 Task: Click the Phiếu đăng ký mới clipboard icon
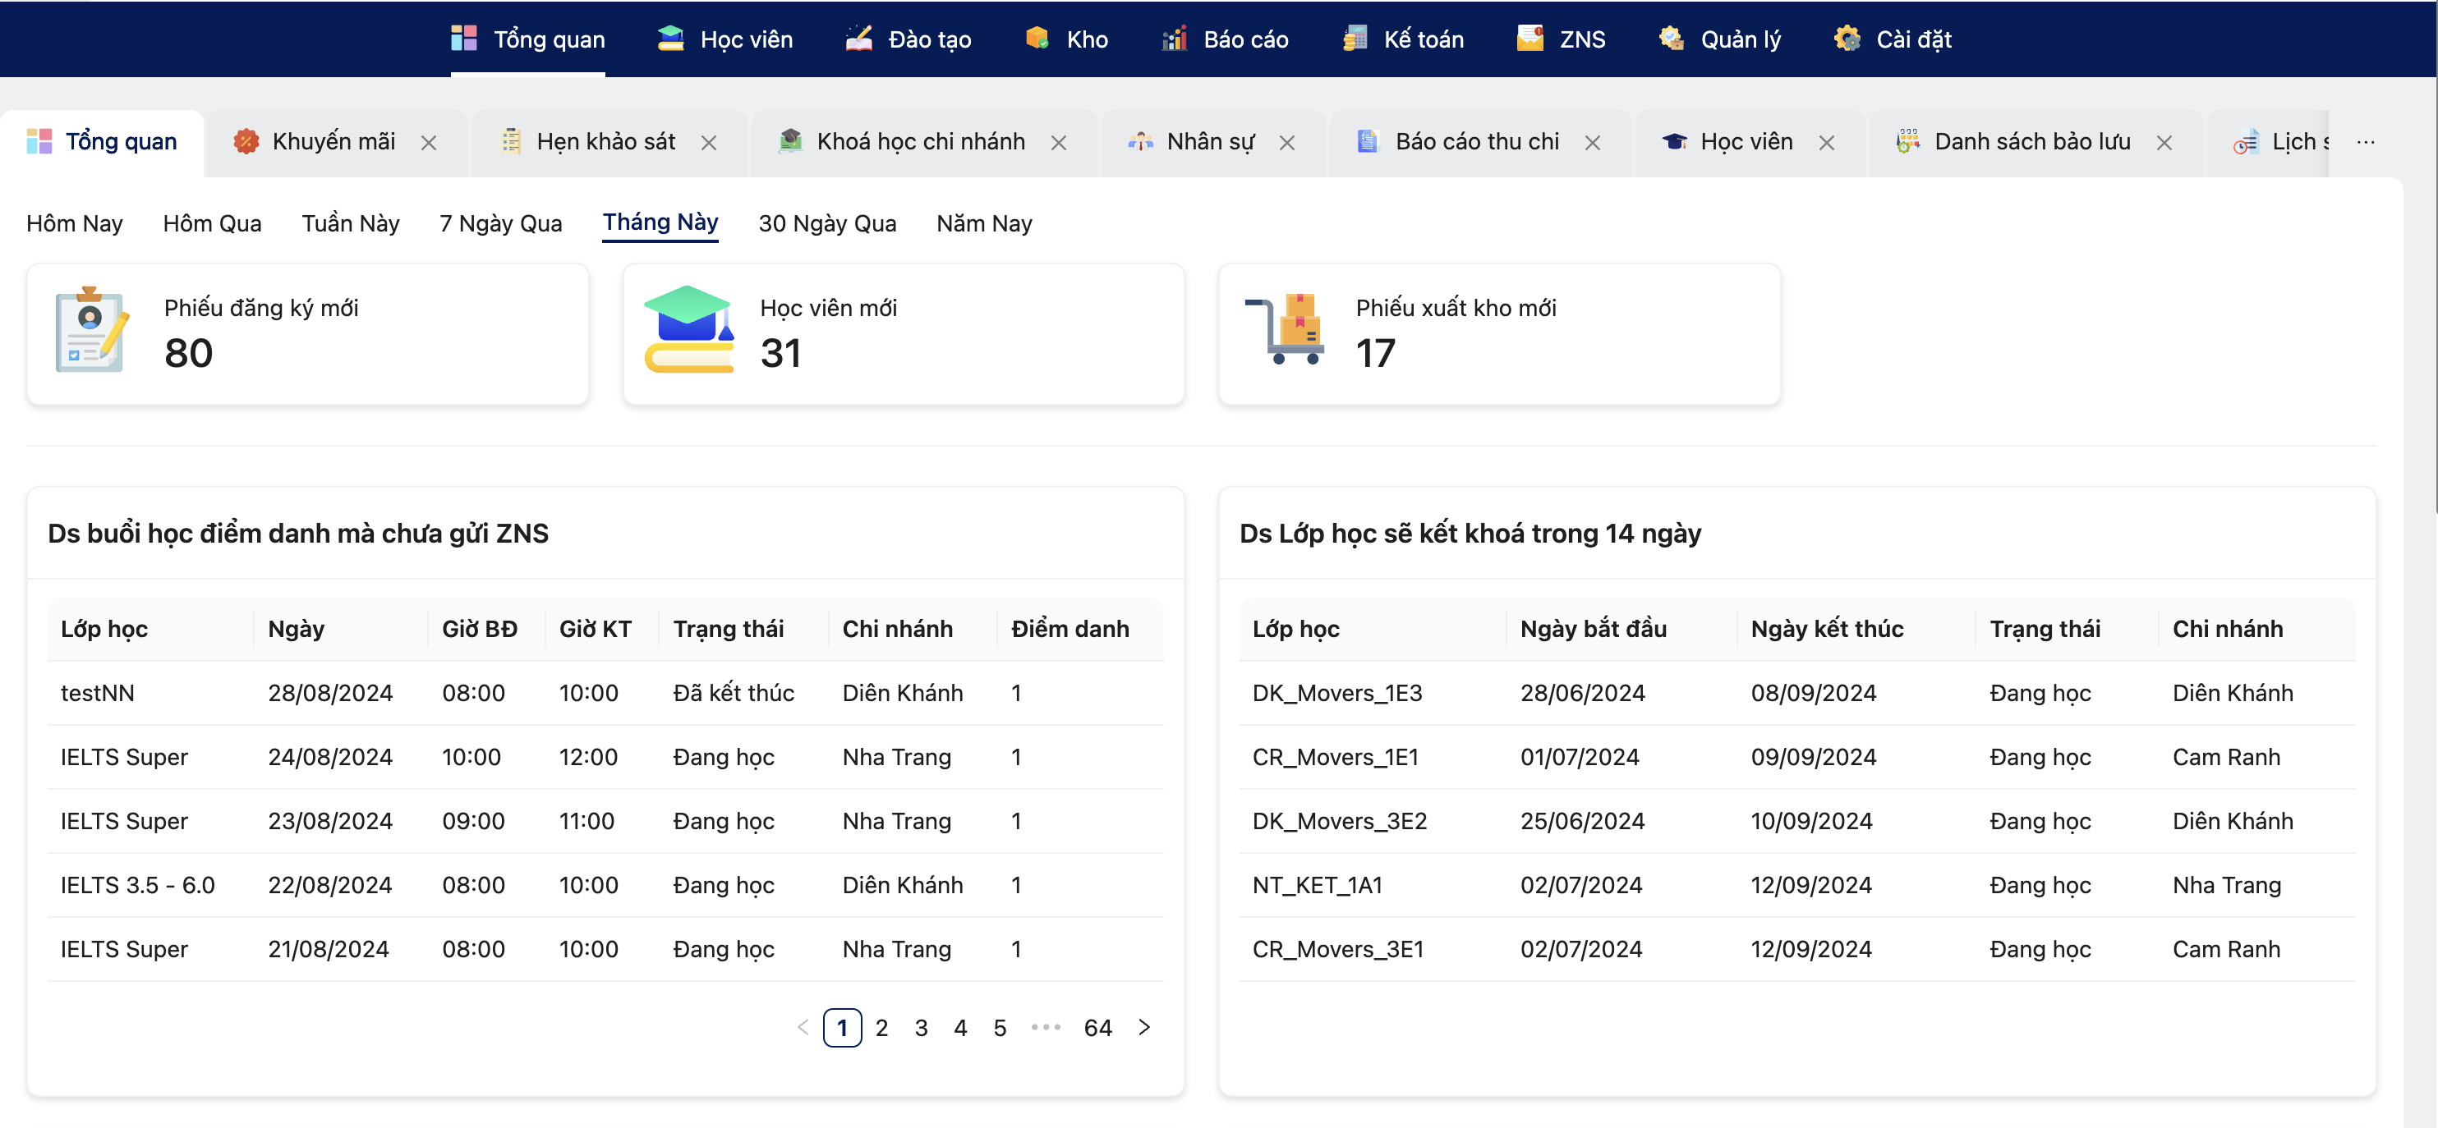pyautogui.click(x=92, y=330)
